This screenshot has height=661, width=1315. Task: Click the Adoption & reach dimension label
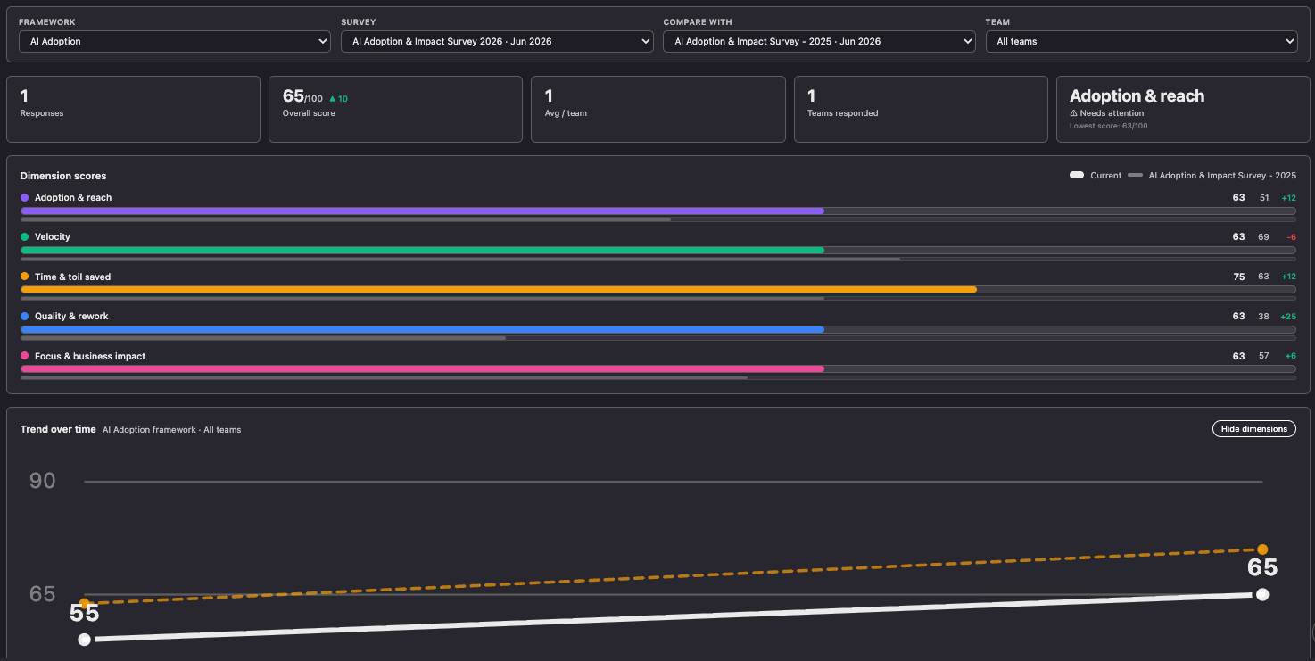73,197
